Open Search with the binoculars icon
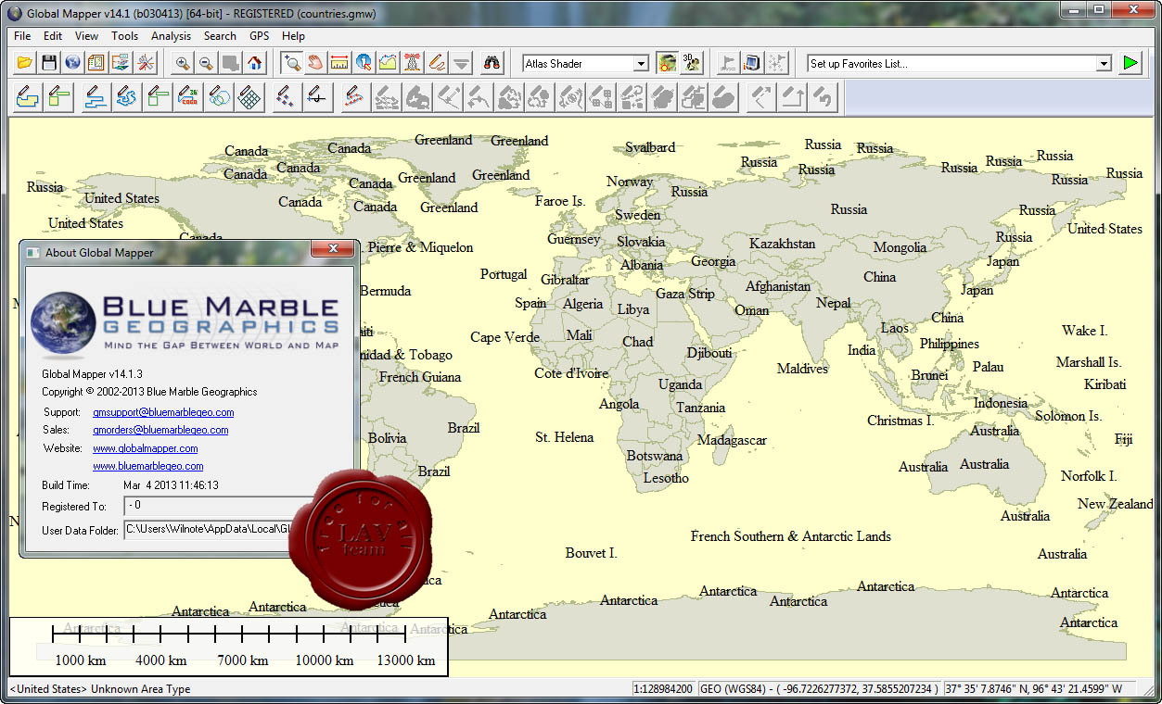Viewport: 1162px width, 704px height. [x=492, y=63]
